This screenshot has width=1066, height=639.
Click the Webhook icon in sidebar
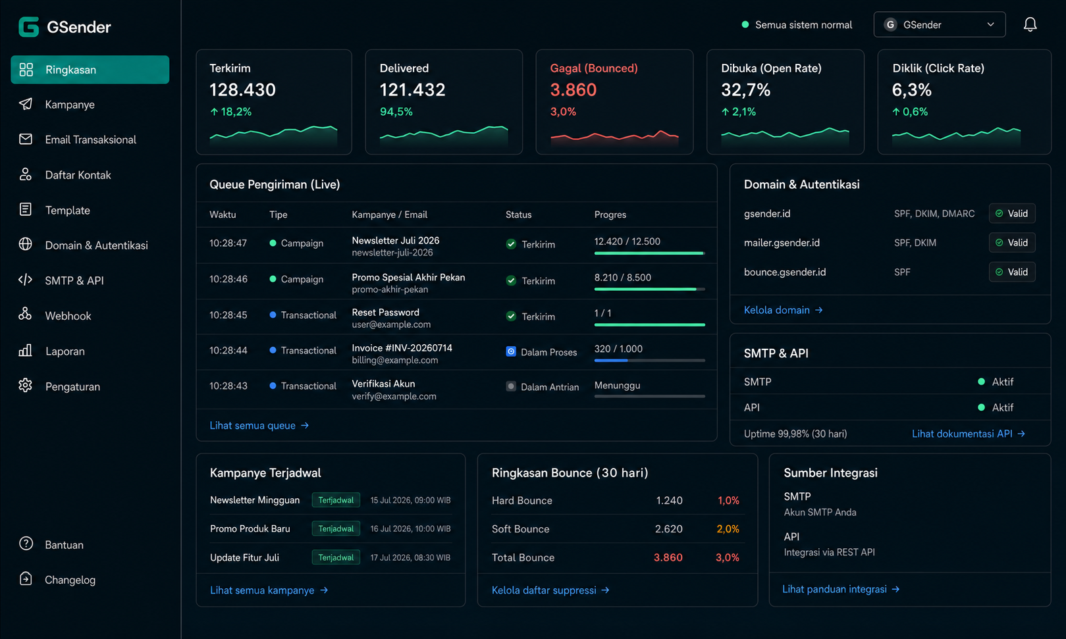coord(26,315)
